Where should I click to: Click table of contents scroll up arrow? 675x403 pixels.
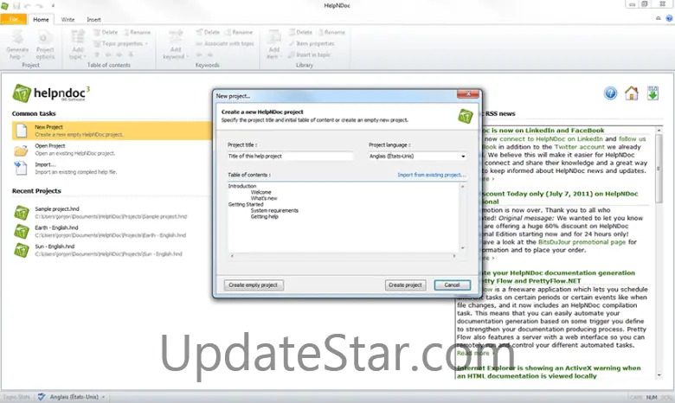463,187
